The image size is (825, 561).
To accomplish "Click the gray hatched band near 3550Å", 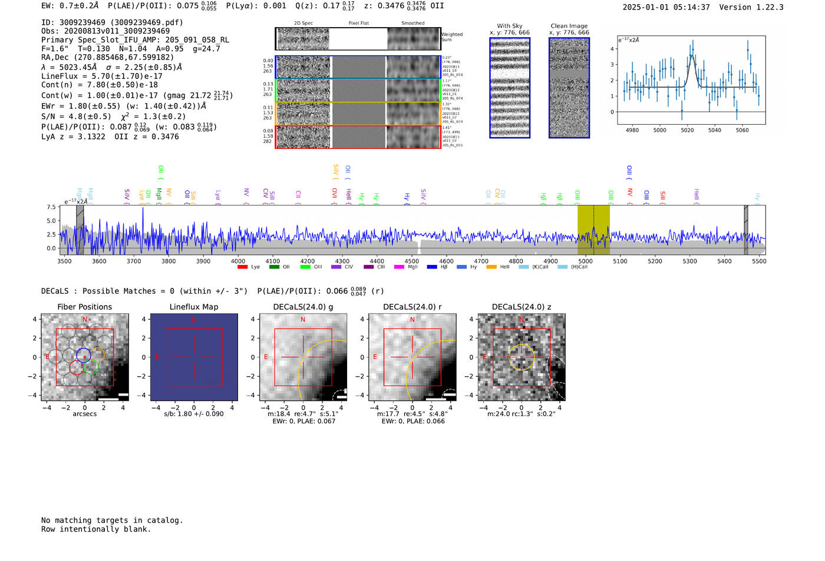I will coord(80,230).
